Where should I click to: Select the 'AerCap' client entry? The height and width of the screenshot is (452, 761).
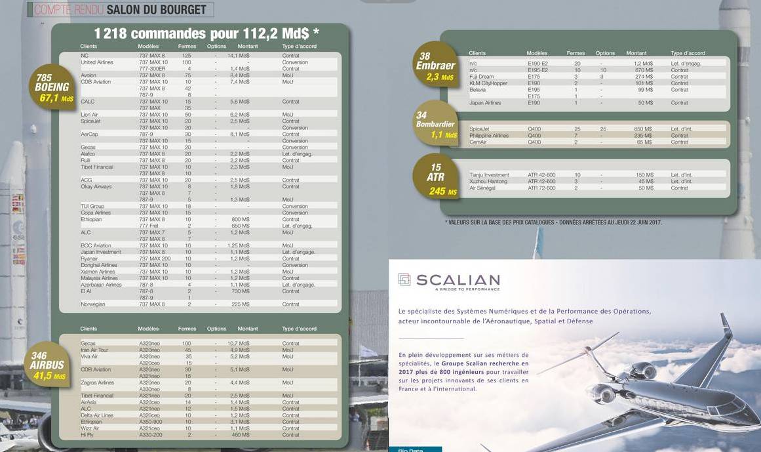pyautogui.click(x=89, y=134)
